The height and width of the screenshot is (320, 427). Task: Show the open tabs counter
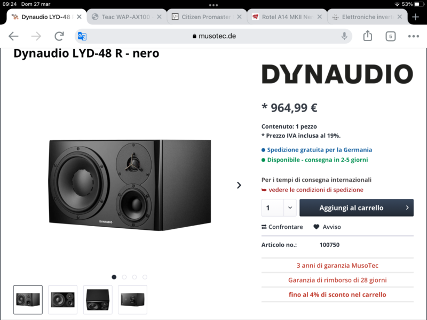[391, 36]
